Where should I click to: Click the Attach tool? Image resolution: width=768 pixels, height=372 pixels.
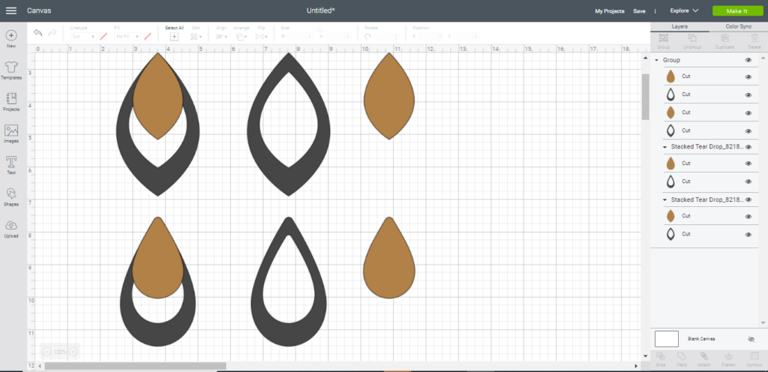tap(703, 358)
